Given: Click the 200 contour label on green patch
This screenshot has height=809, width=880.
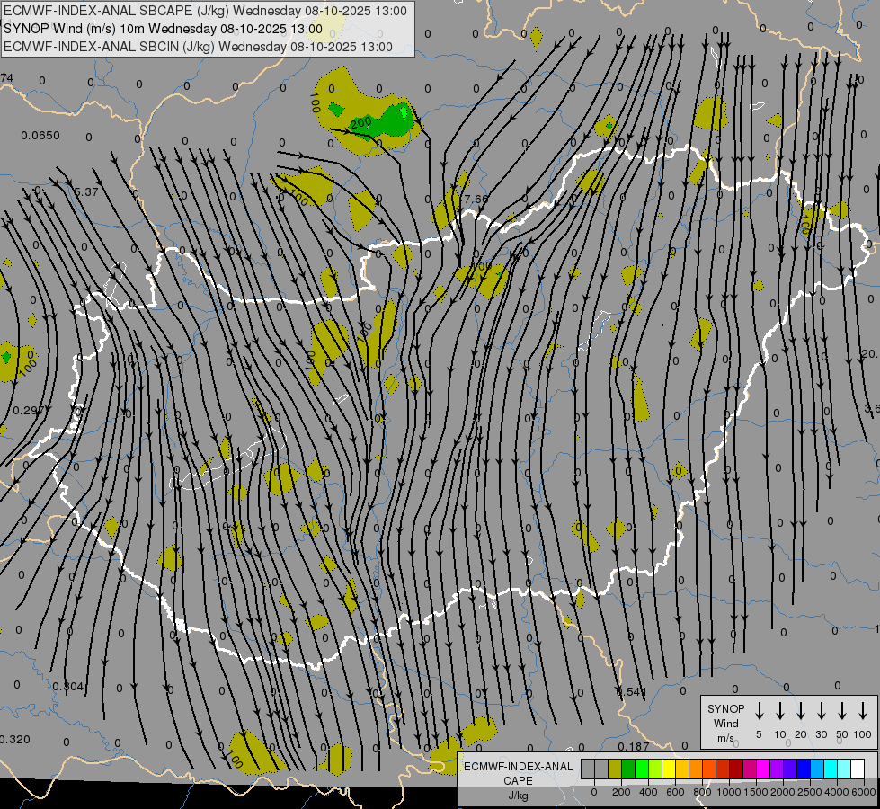Looking at the screenshot, I should click(x=360, y=122).
